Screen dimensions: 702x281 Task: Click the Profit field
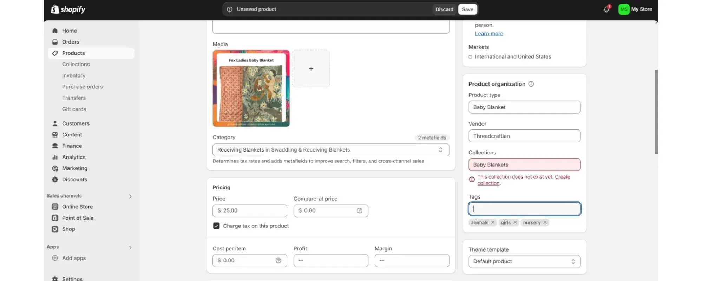coord(331,261)
